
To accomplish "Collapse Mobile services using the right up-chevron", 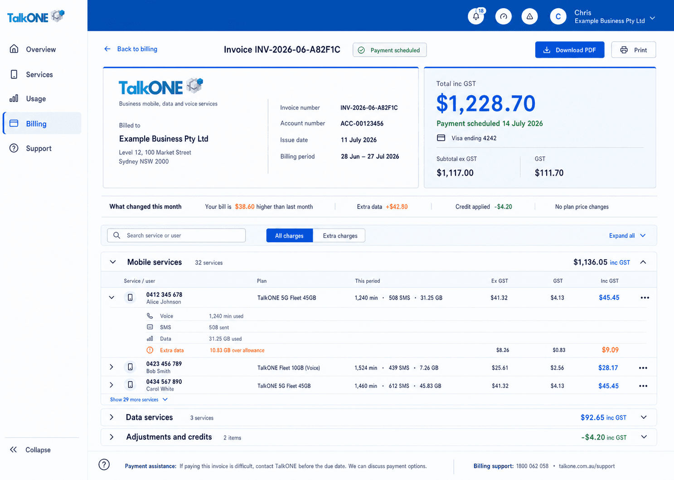I will (x=643, y=262).
